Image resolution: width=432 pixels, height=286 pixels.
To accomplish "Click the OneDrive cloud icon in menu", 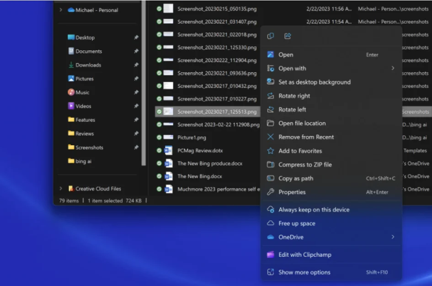I will click(271, 237).
